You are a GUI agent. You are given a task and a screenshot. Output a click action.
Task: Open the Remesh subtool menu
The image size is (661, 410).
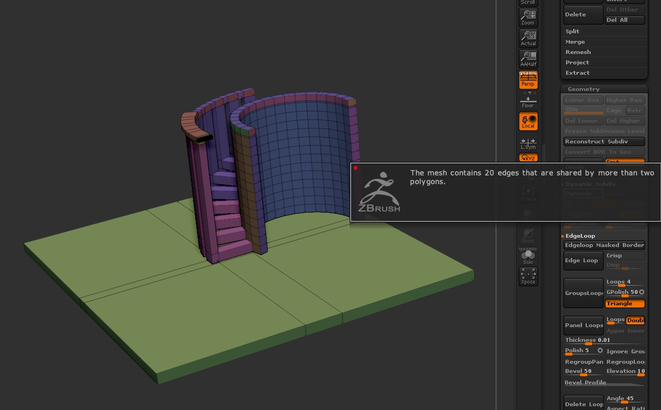578,52
